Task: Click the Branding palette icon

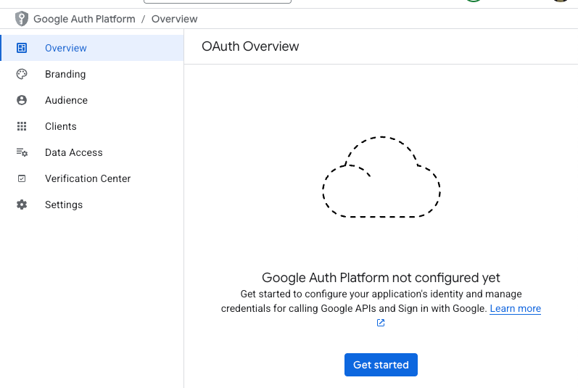Action: coord(22,74)
